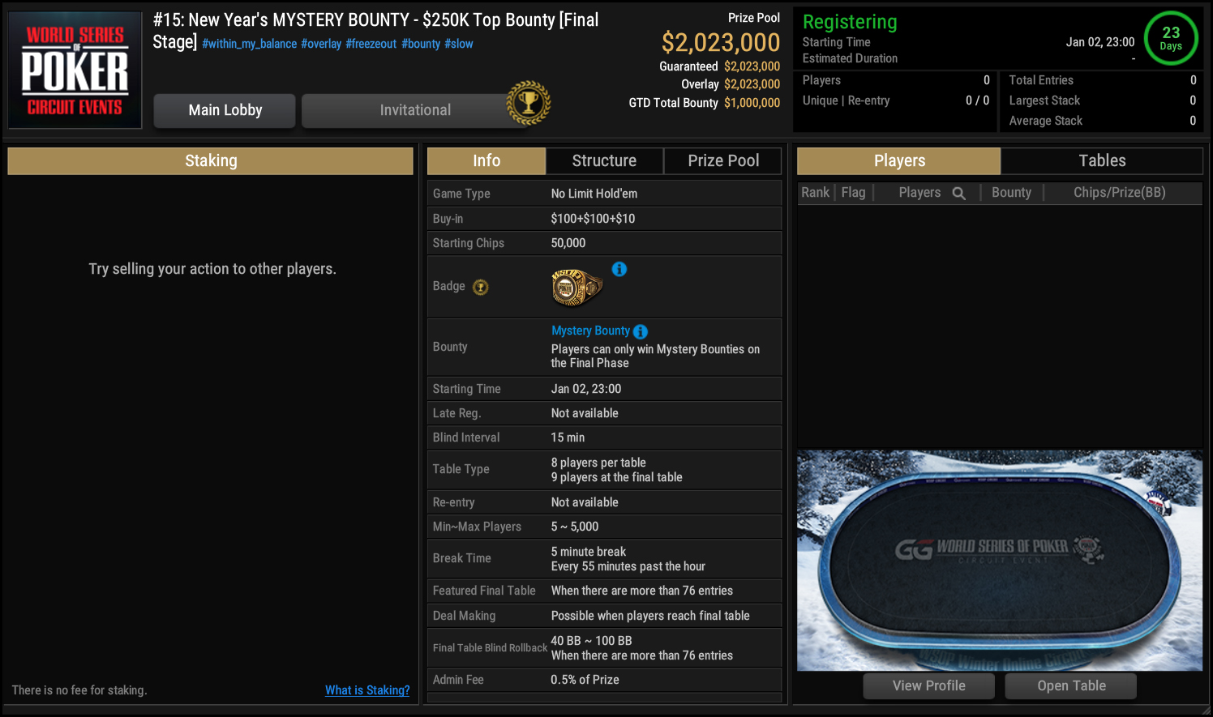
Task: Click the 23 Days countdown circle
Action: point(1170,38)
